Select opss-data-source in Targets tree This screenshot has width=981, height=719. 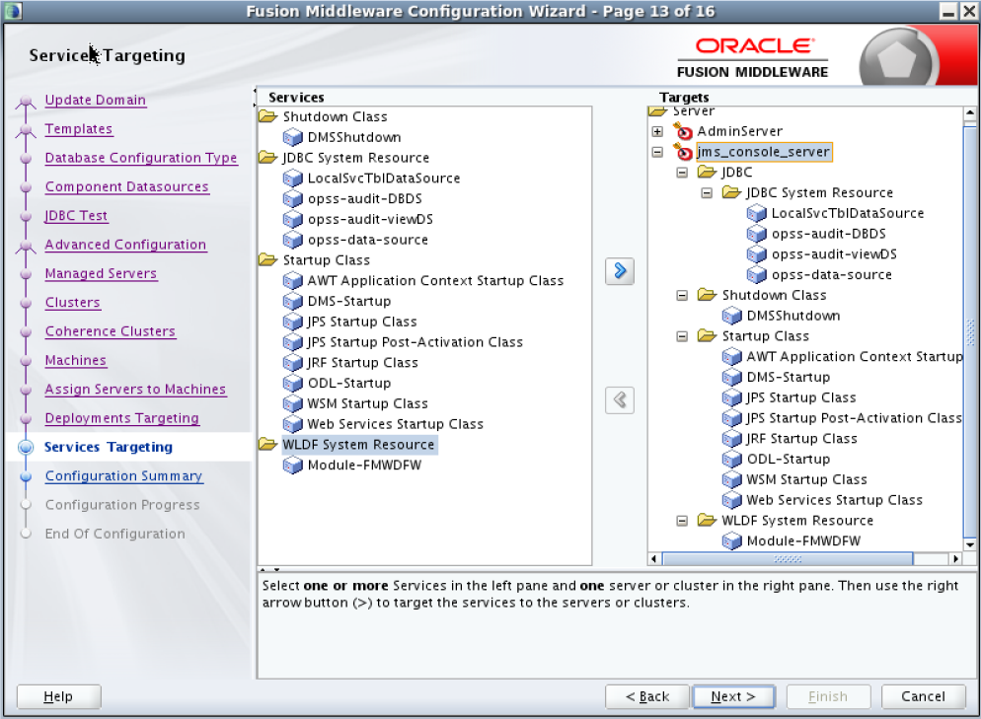(831, 274)
